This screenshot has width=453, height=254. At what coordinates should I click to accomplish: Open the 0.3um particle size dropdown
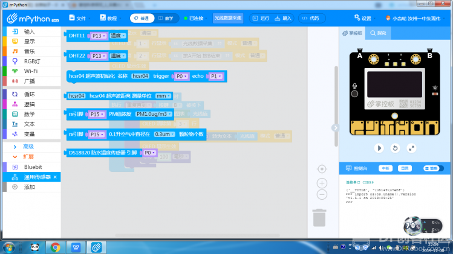tap(165, 135)
